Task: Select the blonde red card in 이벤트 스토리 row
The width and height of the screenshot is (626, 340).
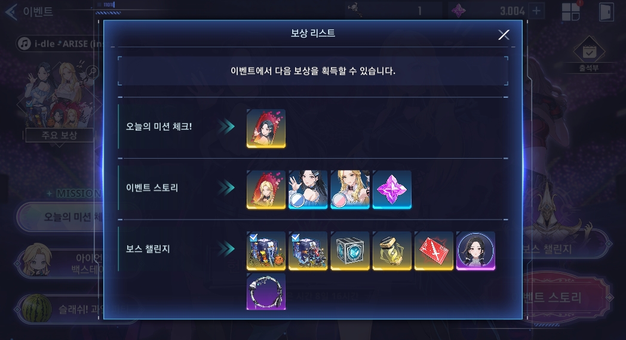Action: click(266, 190)
